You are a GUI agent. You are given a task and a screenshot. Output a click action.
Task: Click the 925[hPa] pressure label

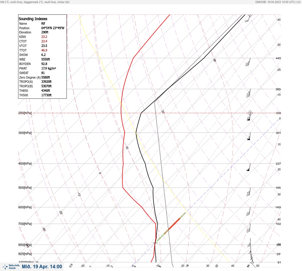(25, 254)
